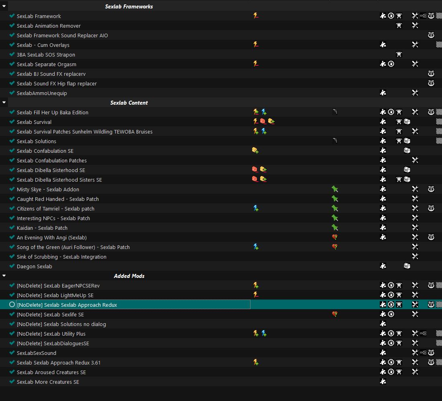Click the mesh icon on 3BA SexLab SOS Strapon row
Image resolution: width=442 pixels, height=401 pixels.
[399, 55]
